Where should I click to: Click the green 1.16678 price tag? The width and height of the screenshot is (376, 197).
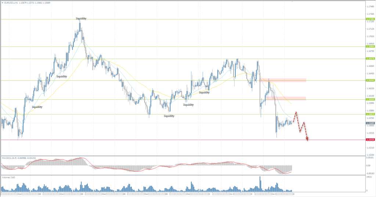pyautogui.click(x=370, y=59)
